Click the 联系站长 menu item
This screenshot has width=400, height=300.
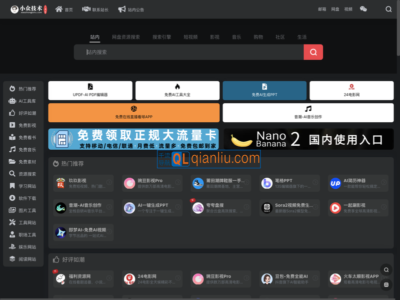[x=96, y=9]
